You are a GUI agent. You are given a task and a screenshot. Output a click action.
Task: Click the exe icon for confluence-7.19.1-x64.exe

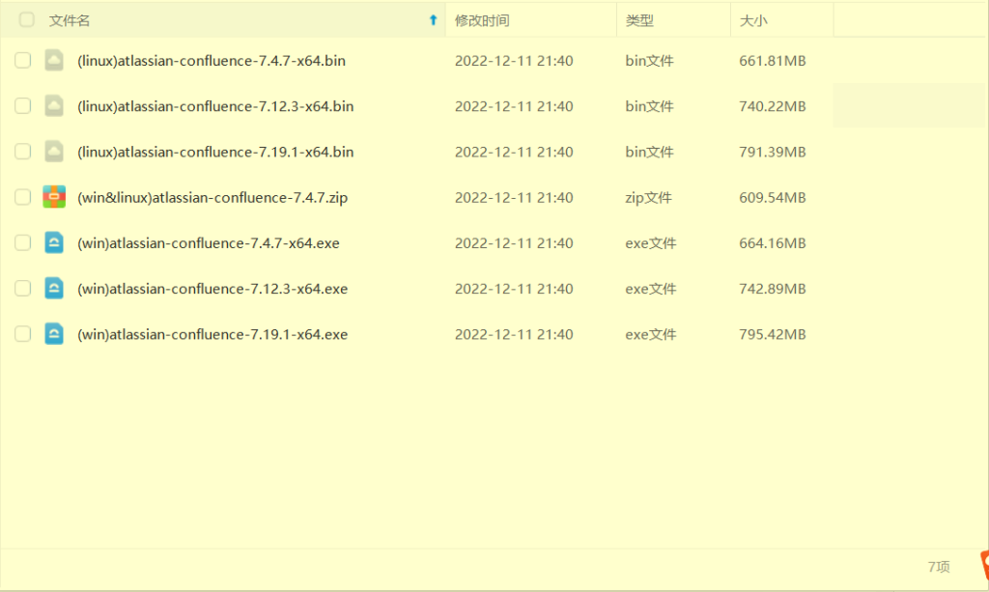click(x=54, y=334)
